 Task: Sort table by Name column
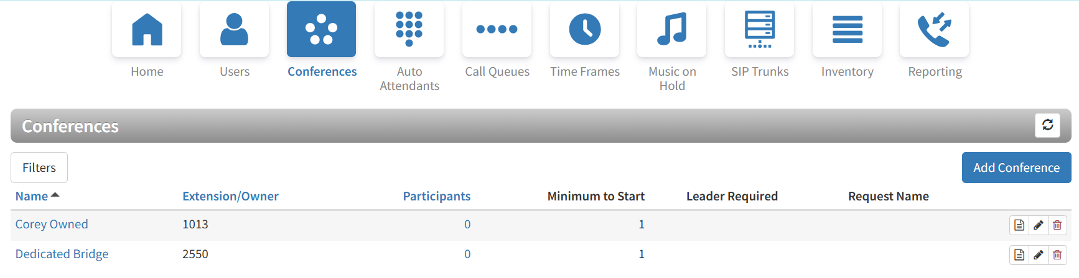(32, 196)
